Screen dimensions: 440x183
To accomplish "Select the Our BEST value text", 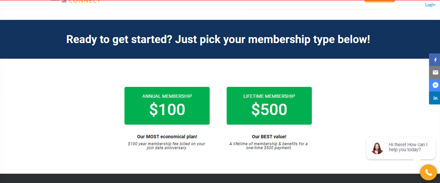I will (x=269, y=137).
